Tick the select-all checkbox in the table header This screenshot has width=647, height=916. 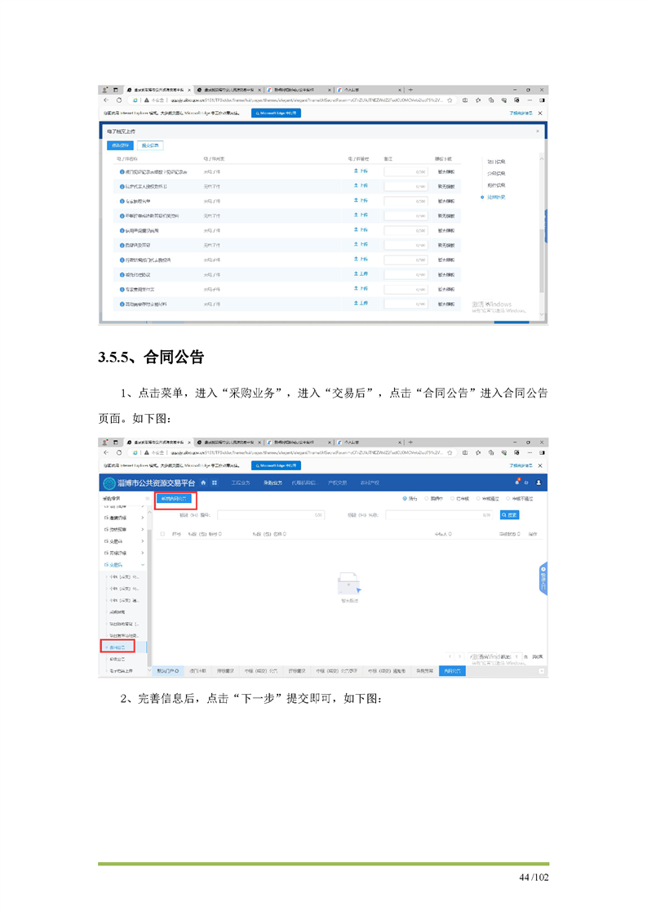pyautogui.click(x=163, y=534)
